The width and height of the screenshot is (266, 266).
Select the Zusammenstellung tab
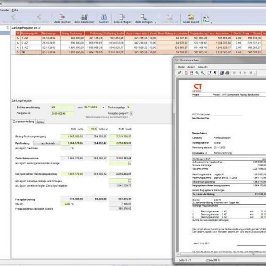(24, 122)
